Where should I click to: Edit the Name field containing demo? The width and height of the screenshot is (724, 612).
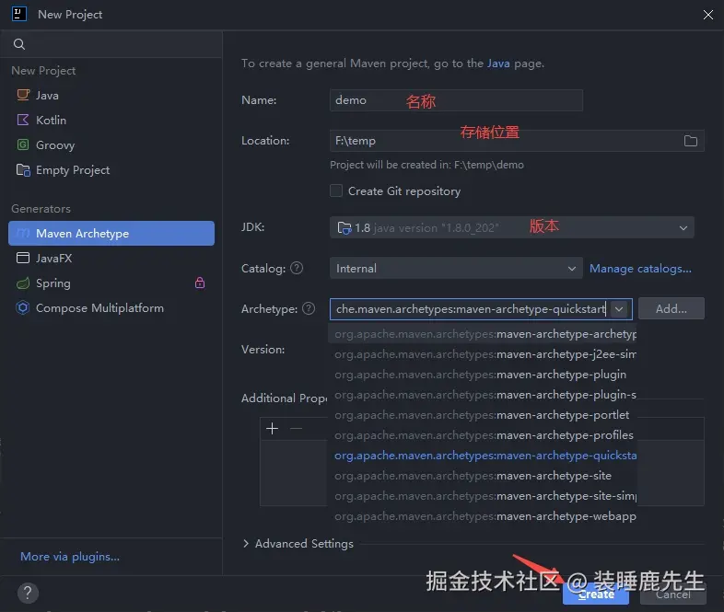[x=456, y=100]
